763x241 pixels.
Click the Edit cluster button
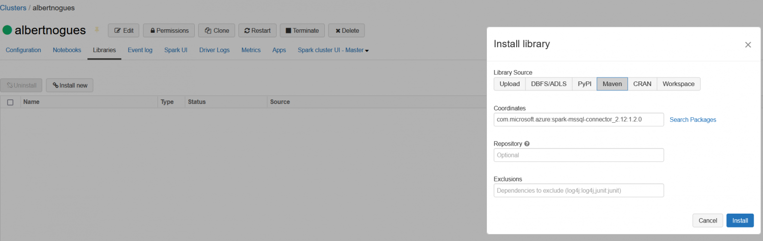click(124, 30)
